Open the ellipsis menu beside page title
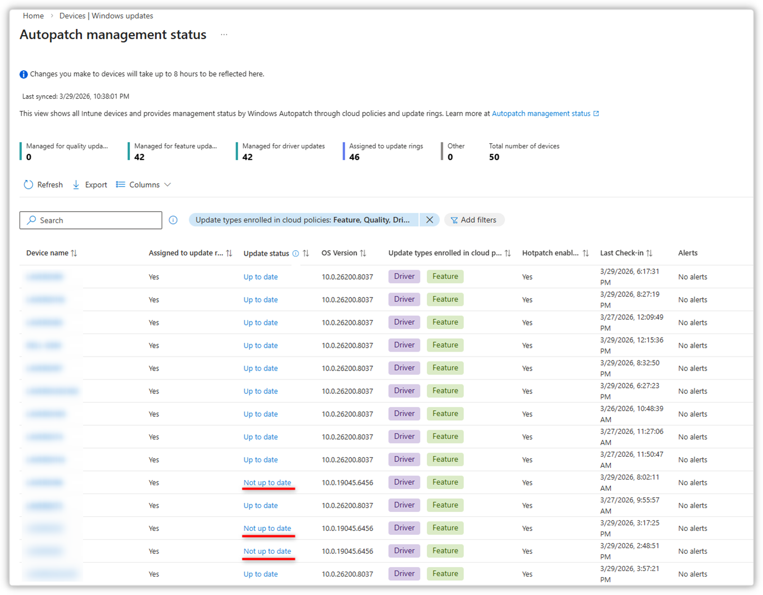The image size is (763, 595). tap(224, 35)
